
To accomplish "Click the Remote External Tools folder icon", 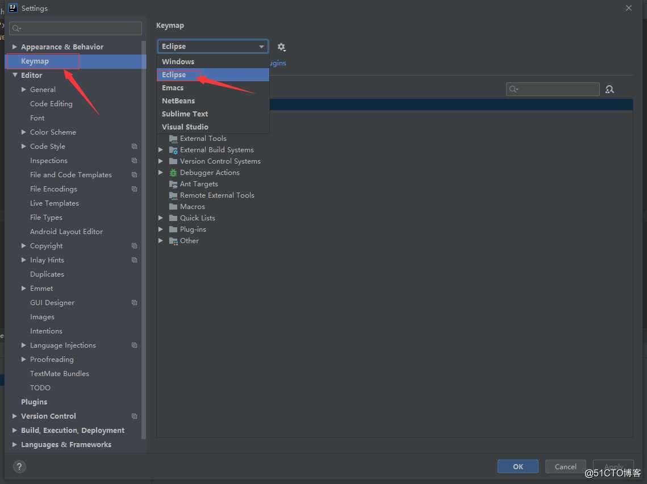I will coord(173,195).
